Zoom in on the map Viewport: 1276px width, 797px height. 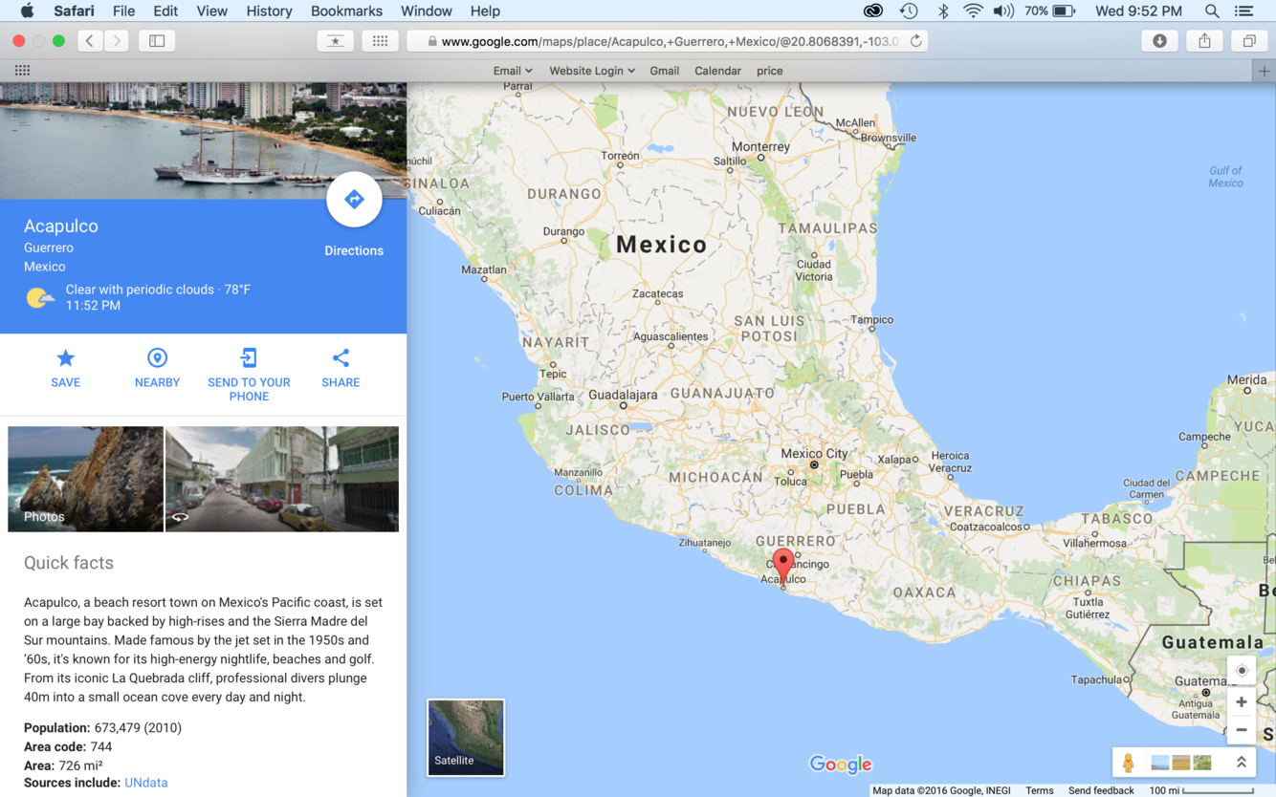click(1241, 702)
